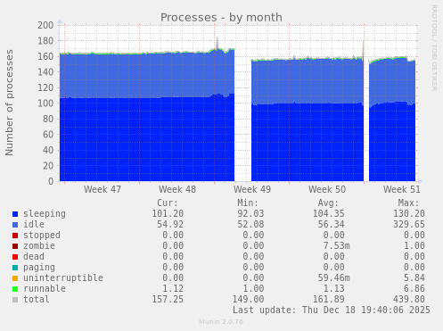
Task: Click the 'Number of processes' axis label
Action: (9, 103)
